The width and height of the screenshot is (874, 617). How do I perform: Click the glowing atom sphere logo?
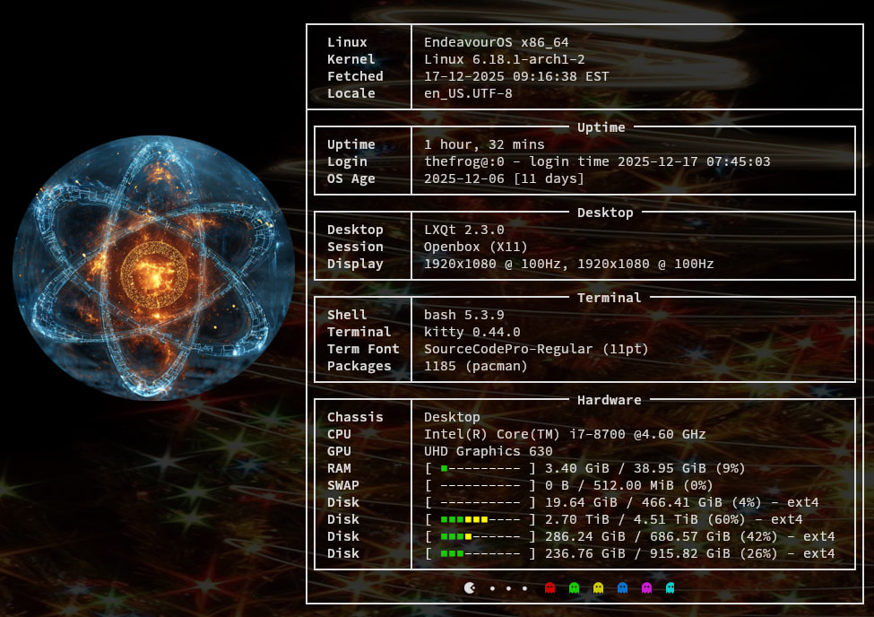pos(153,268)
